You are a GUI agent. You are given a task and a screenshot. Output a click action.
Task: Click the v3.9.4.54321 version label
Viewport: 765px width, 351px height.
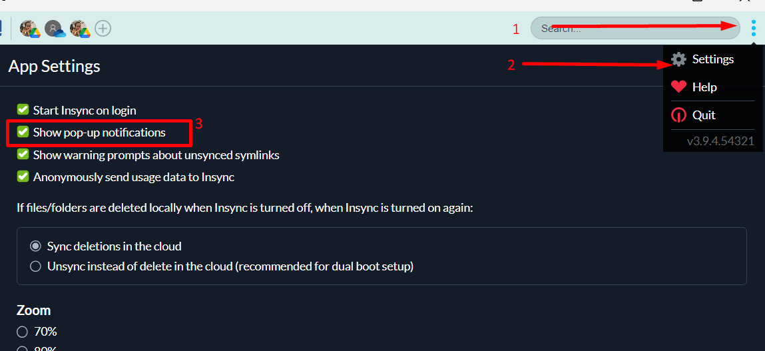(x=720, y=142)
